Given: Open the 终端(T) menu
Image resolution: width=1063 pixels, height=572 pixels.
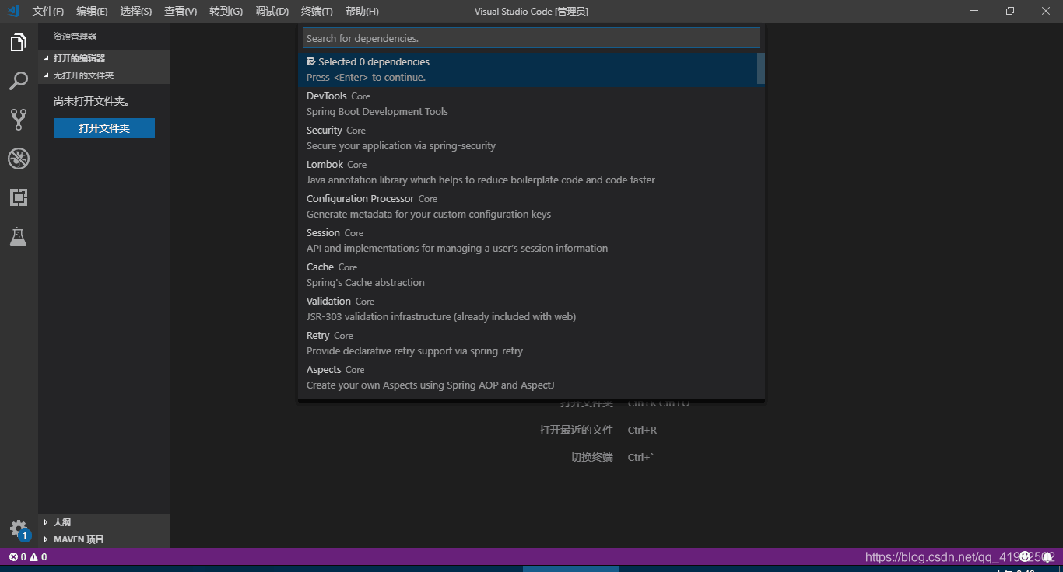Looking at the screenshot, I should 317,11.
